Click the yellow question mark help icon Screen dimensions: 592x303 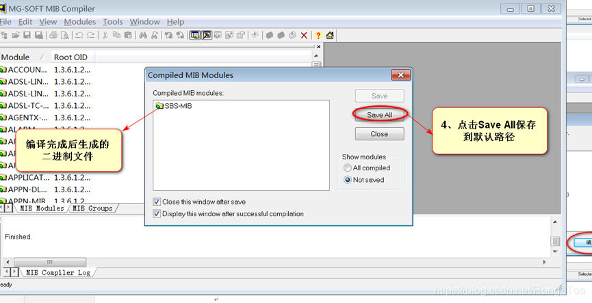318,35
